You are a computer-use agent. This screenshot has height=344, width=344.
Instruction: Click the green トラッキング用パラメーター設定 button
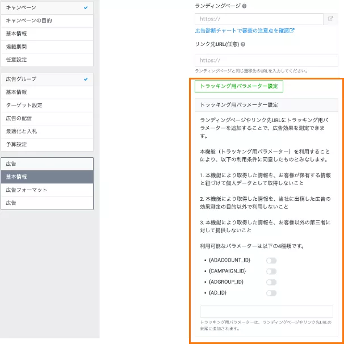238,86
